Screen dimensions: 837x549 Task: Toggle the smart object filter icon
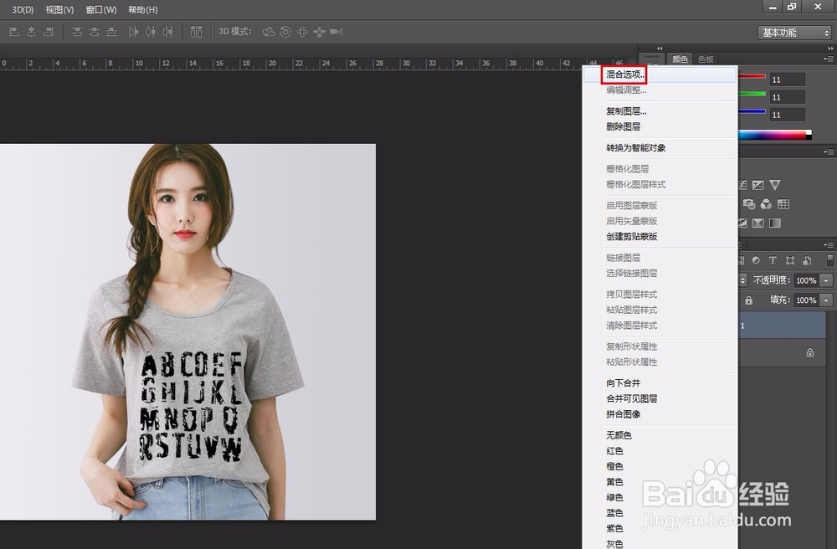(x=807, y=259)
